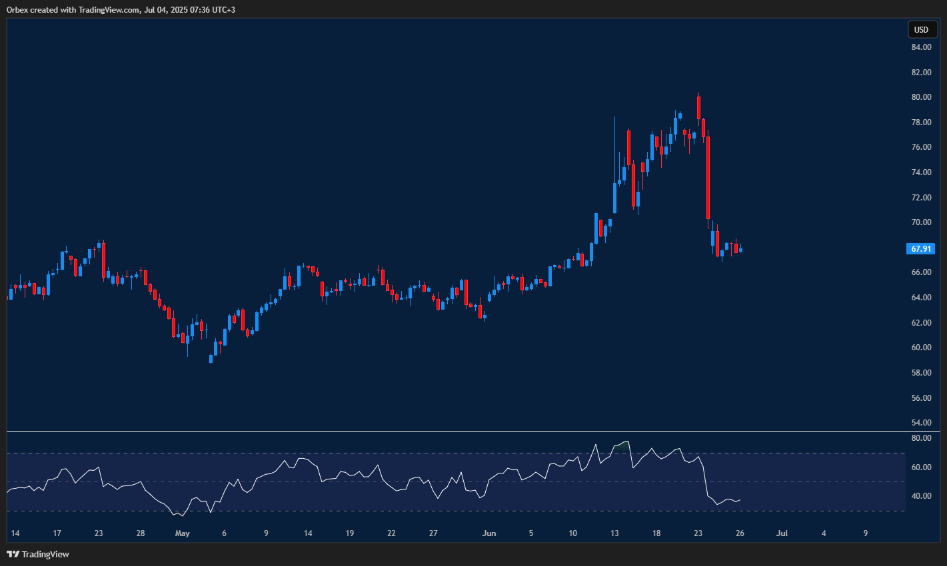Select the dashed RSI overbought level line
Viewport: 947px width, 566px height.
[400, 453]
